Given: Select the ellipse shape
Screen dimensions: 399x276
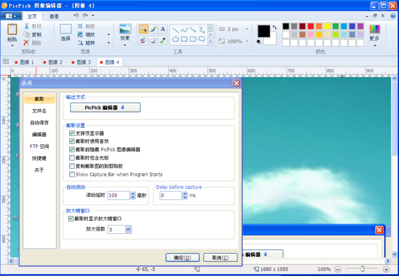Looking at the screenshot, I should (175, 39).
